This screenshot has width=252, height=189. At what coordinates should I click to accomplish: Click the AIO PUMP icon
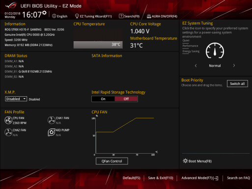pyautogui.click(x=52, y=133)
